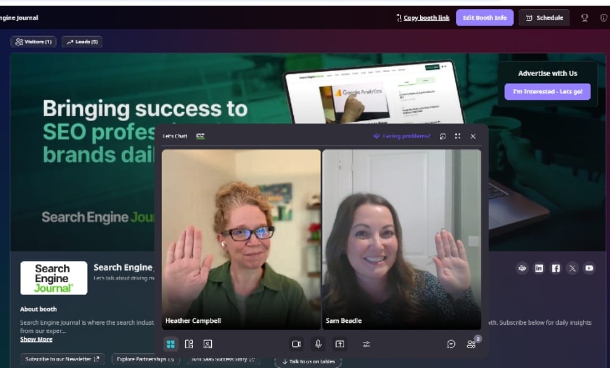
Task: Open the YouTube social icon
Action: (589, 268)
